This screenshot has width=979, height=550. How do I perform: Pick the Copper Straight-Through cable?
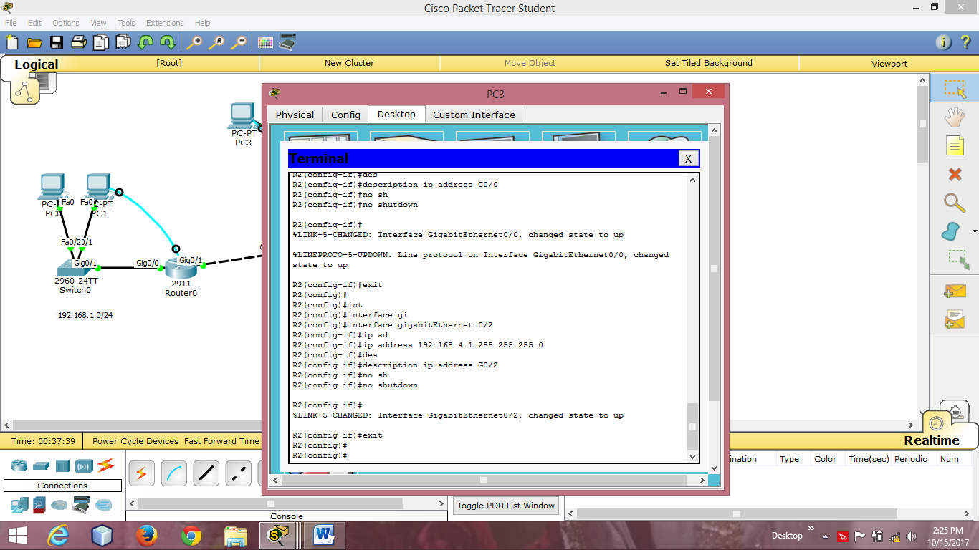[206, 473]
